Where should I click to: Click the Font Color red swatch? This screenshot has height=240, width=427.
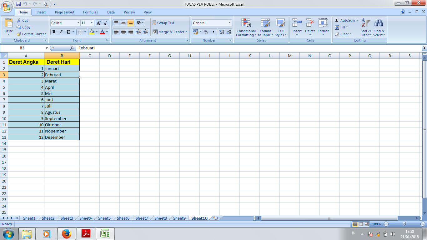[x=102, y=32]
